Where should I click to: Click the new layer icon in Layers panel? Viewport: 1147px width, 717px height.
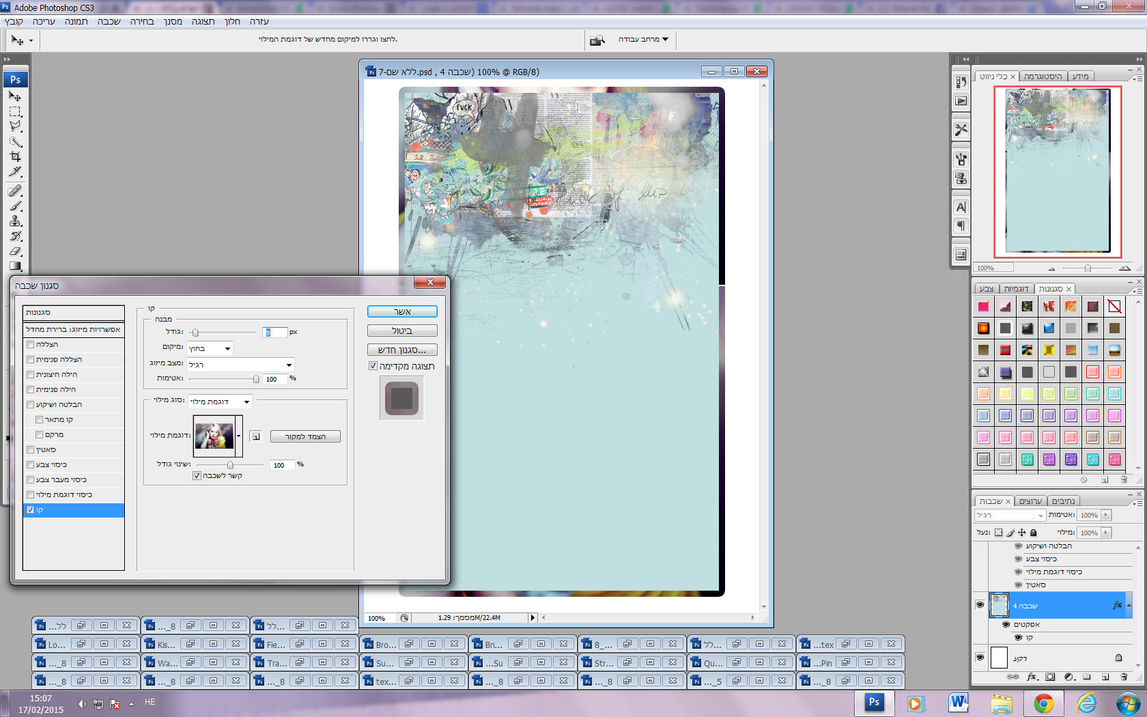(x=1105, y=677)
